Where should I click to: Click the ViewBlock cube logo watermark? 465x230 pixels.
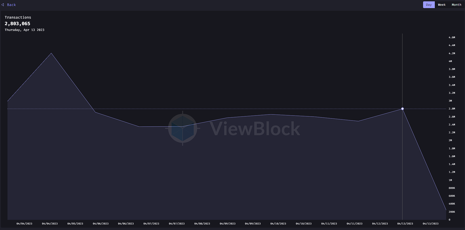click(183, 128)
